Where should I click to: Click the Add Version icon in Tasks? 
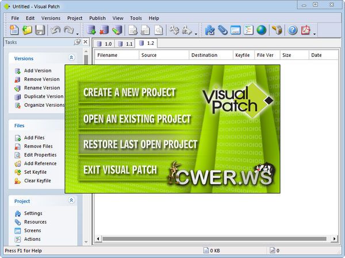pyautogui.click(x=18, y=71)
